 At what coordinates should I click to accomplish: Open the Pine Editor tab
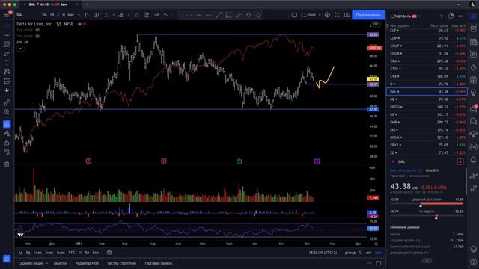87,263
